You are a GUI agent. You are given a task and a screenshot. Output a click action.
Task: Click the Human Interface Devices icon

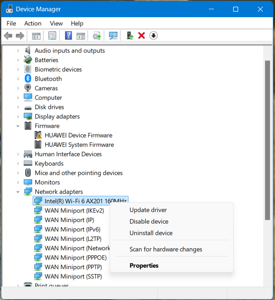point(28,154)
